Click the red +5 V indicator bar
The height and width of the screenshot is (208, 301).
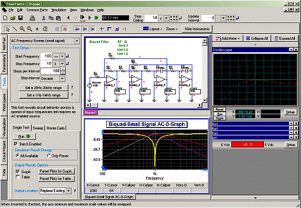[x=248, y=144]
